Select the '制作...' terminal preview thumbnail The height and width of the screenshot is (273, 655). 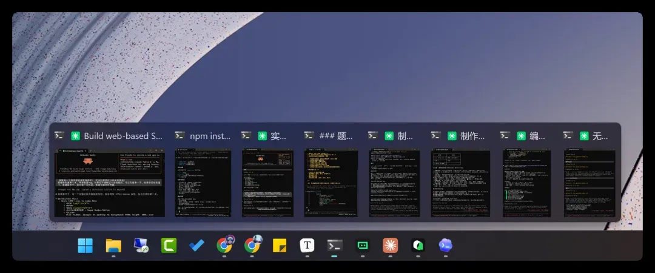point(460,183)
